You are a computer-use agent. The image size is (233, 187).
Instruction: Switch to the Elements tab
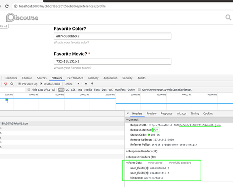11,78
